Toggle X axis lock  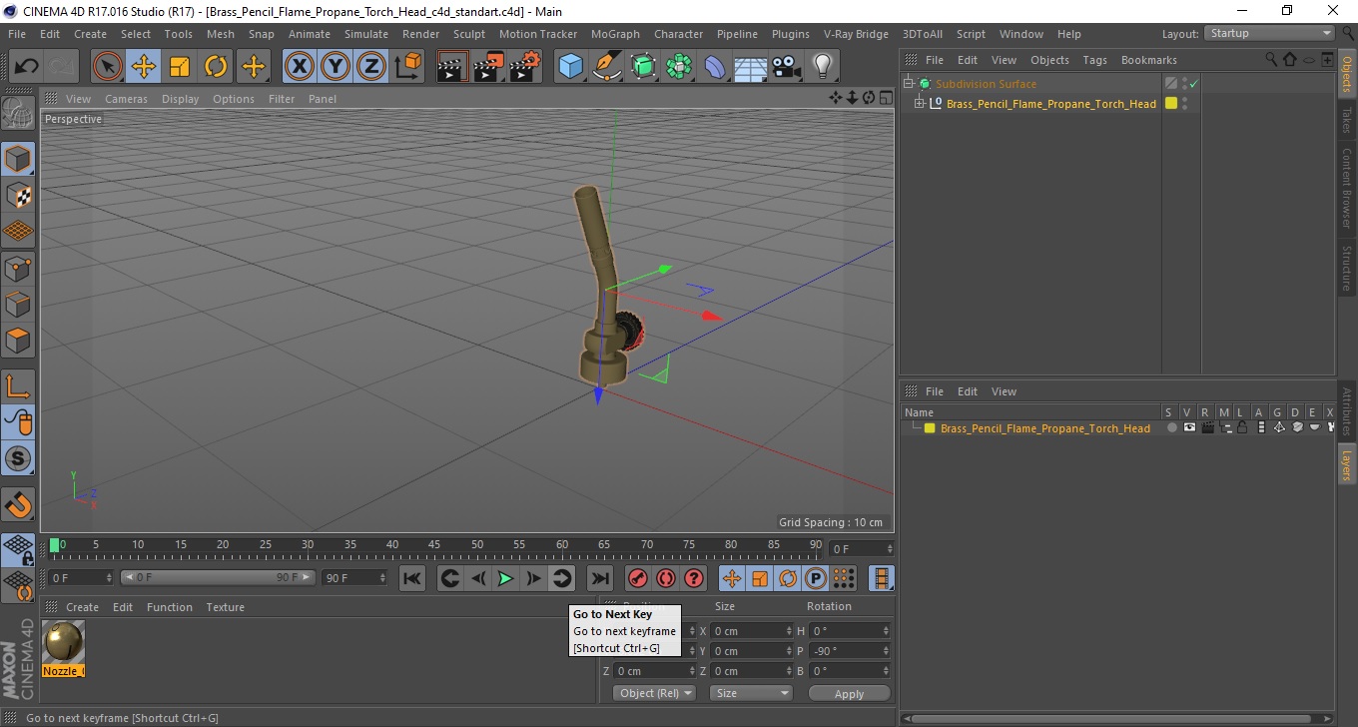tap(299, 67)
